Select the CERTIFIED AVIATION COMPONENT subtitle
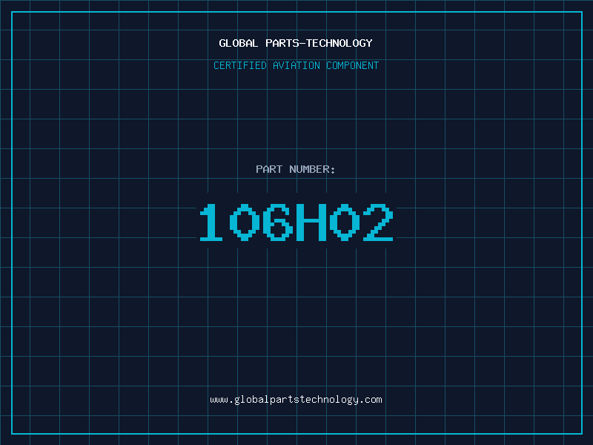Screen dimensions: 593x445 [x=296, y=65]
